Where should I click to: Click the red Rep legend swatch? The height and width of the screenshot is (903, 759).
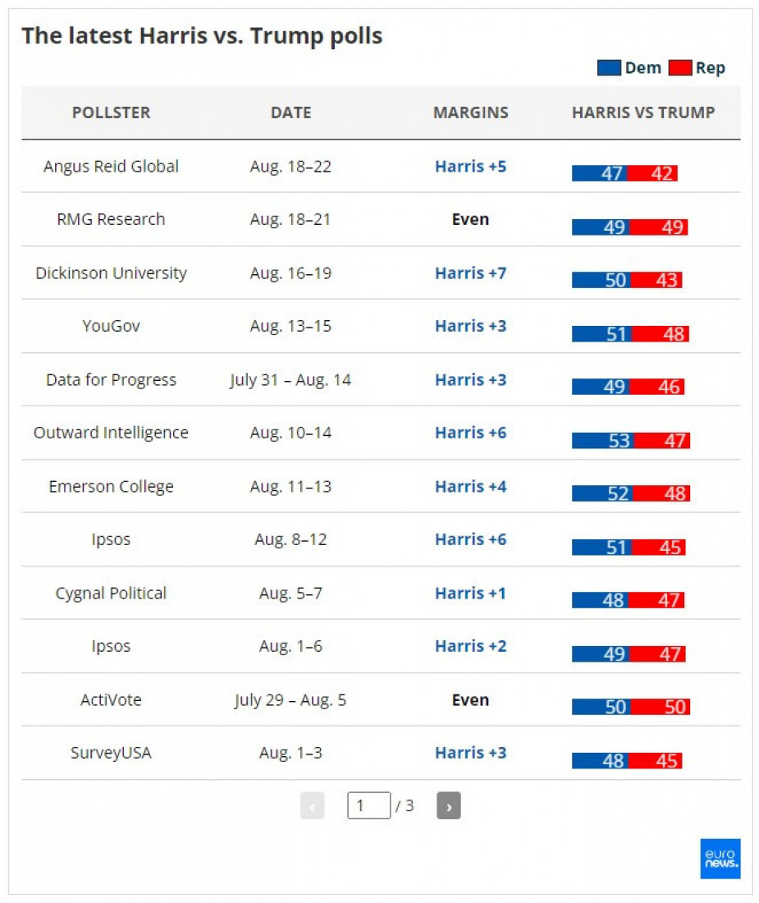(x=680, y=68)
